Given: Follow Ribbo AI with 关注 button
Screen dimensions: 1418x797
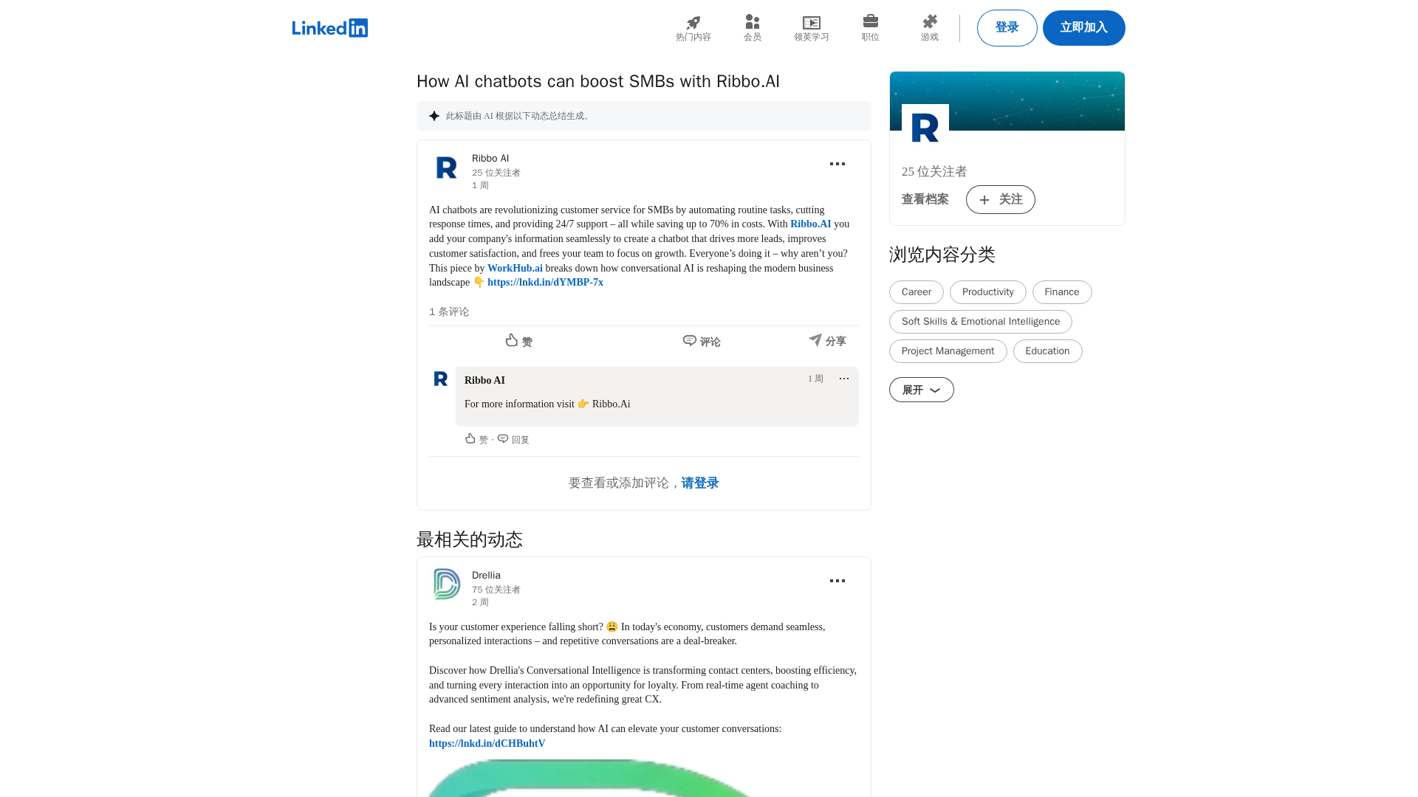Looking at the screenshot, I should (x=1000, y=199).
